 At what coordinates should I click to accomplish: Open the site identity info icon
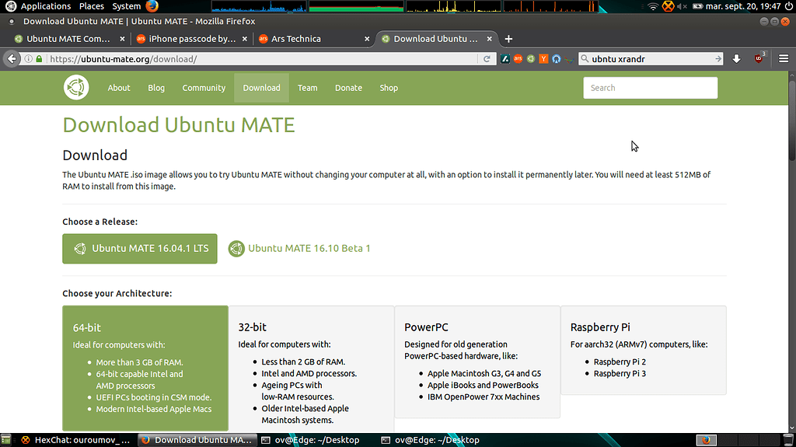pos(29,59)
